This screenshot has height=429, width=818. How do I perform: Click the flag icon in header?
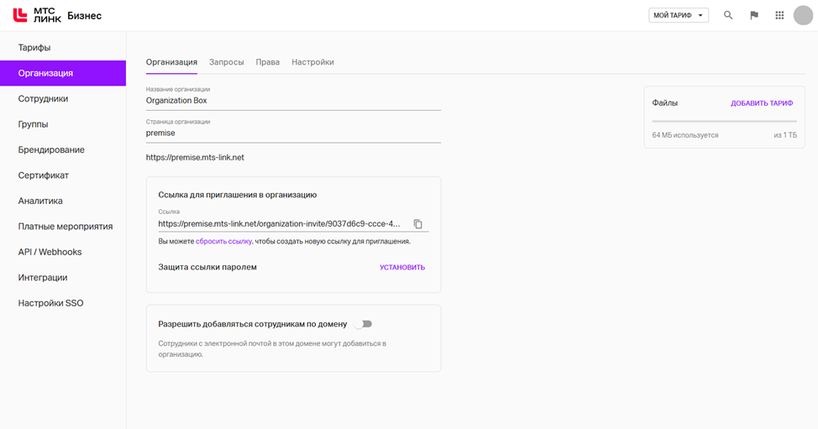click(753, 15)
